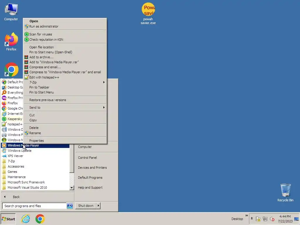Image resolution: width=300 pixels, height=225 pixels.
Task: Launch XPS Viewer from programs list
Action: point(35,156)
